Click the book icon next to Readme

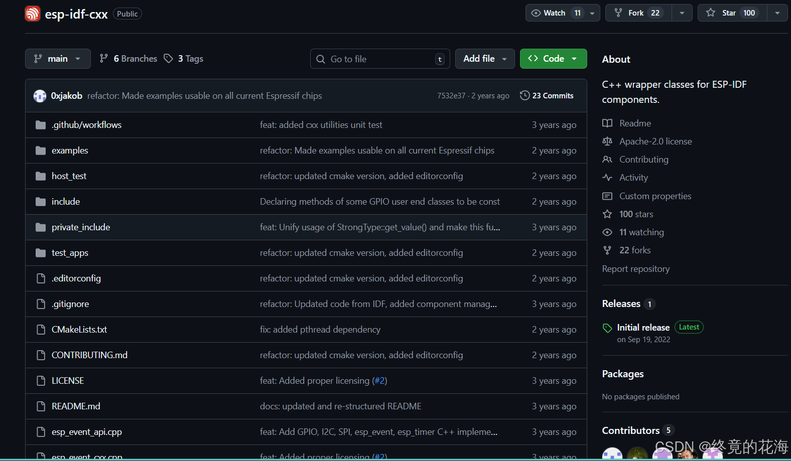607,123
